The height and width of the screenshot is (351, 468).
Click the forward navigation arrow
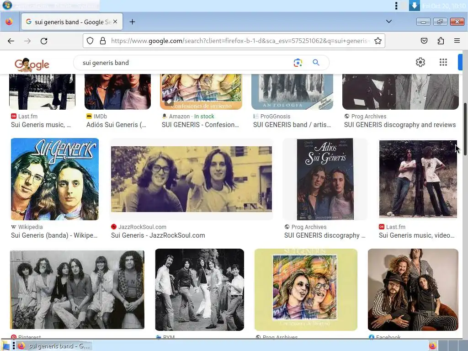(27, 41)
